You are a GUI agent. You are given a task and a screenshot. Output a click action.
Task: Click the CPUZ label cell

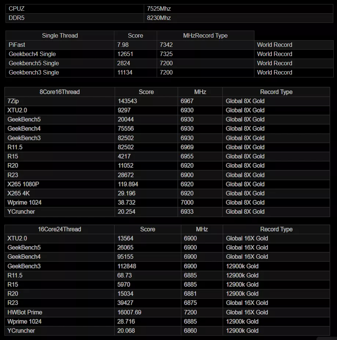pyautogui.click(x=75, y=9)
